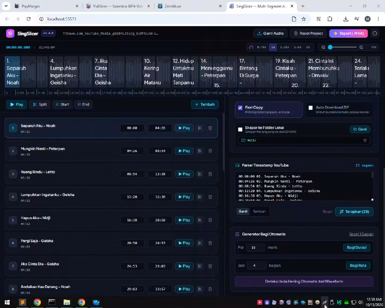Click Terapkan (25) button

click(x=354, y=211)
